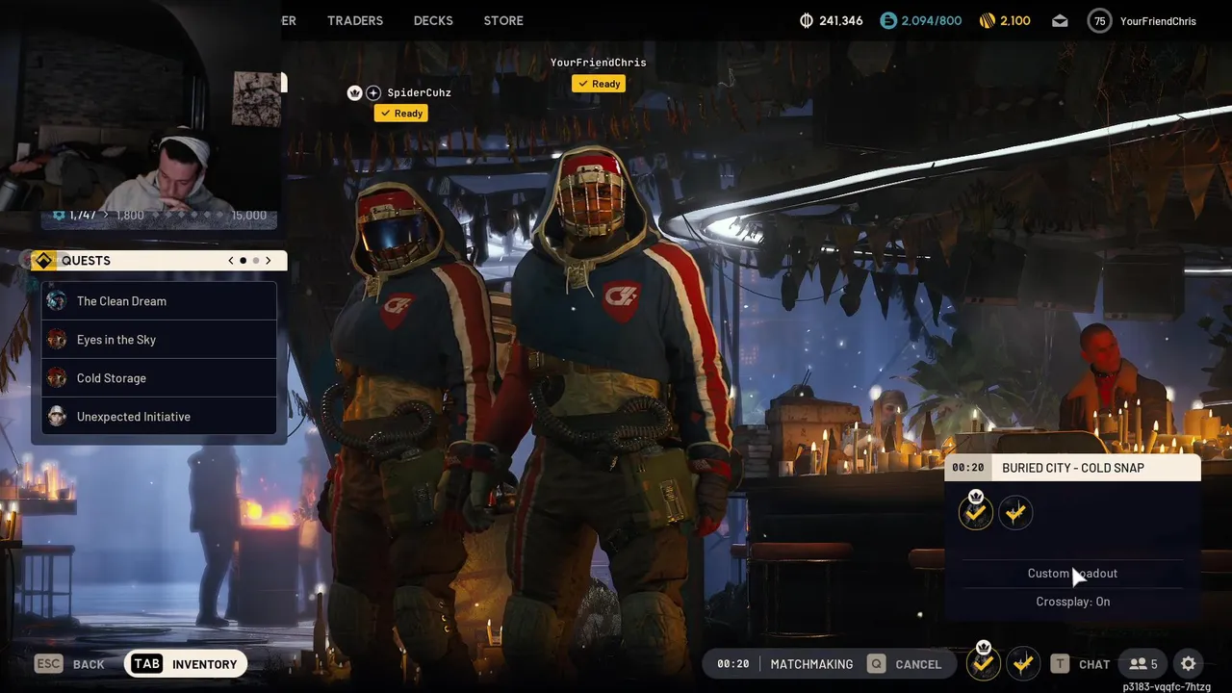Open Chat
Image resolution: width=1232 pixels, height=693 pixels.
pos(1094,664)
